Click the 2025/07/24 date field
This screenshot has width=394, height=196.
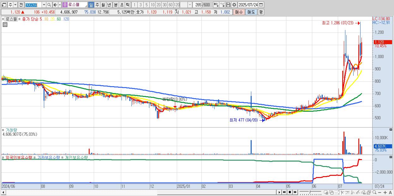pos(248,5)
